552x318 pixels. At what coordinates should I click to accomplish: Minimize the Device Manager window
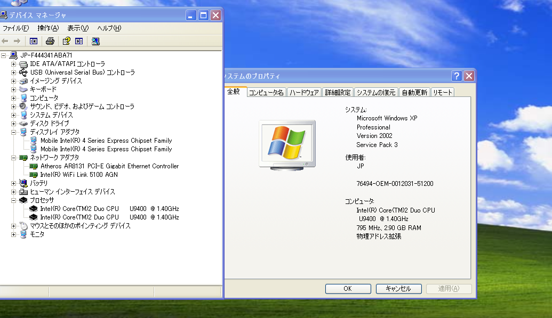coord(191,15)
